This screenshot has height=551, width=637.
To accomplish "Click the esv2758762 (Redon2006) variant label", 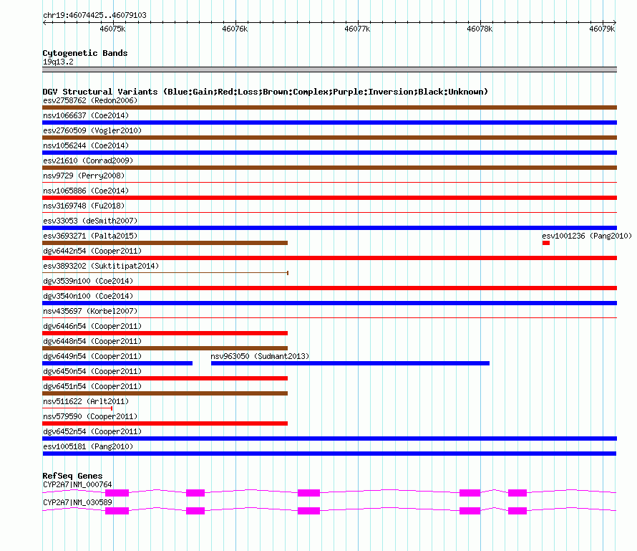I will pos(90,100).
